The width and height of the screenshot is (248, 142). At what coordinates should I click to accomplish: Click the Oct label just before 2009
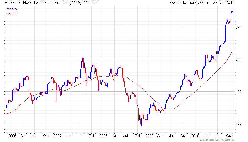tap(137, 136)
